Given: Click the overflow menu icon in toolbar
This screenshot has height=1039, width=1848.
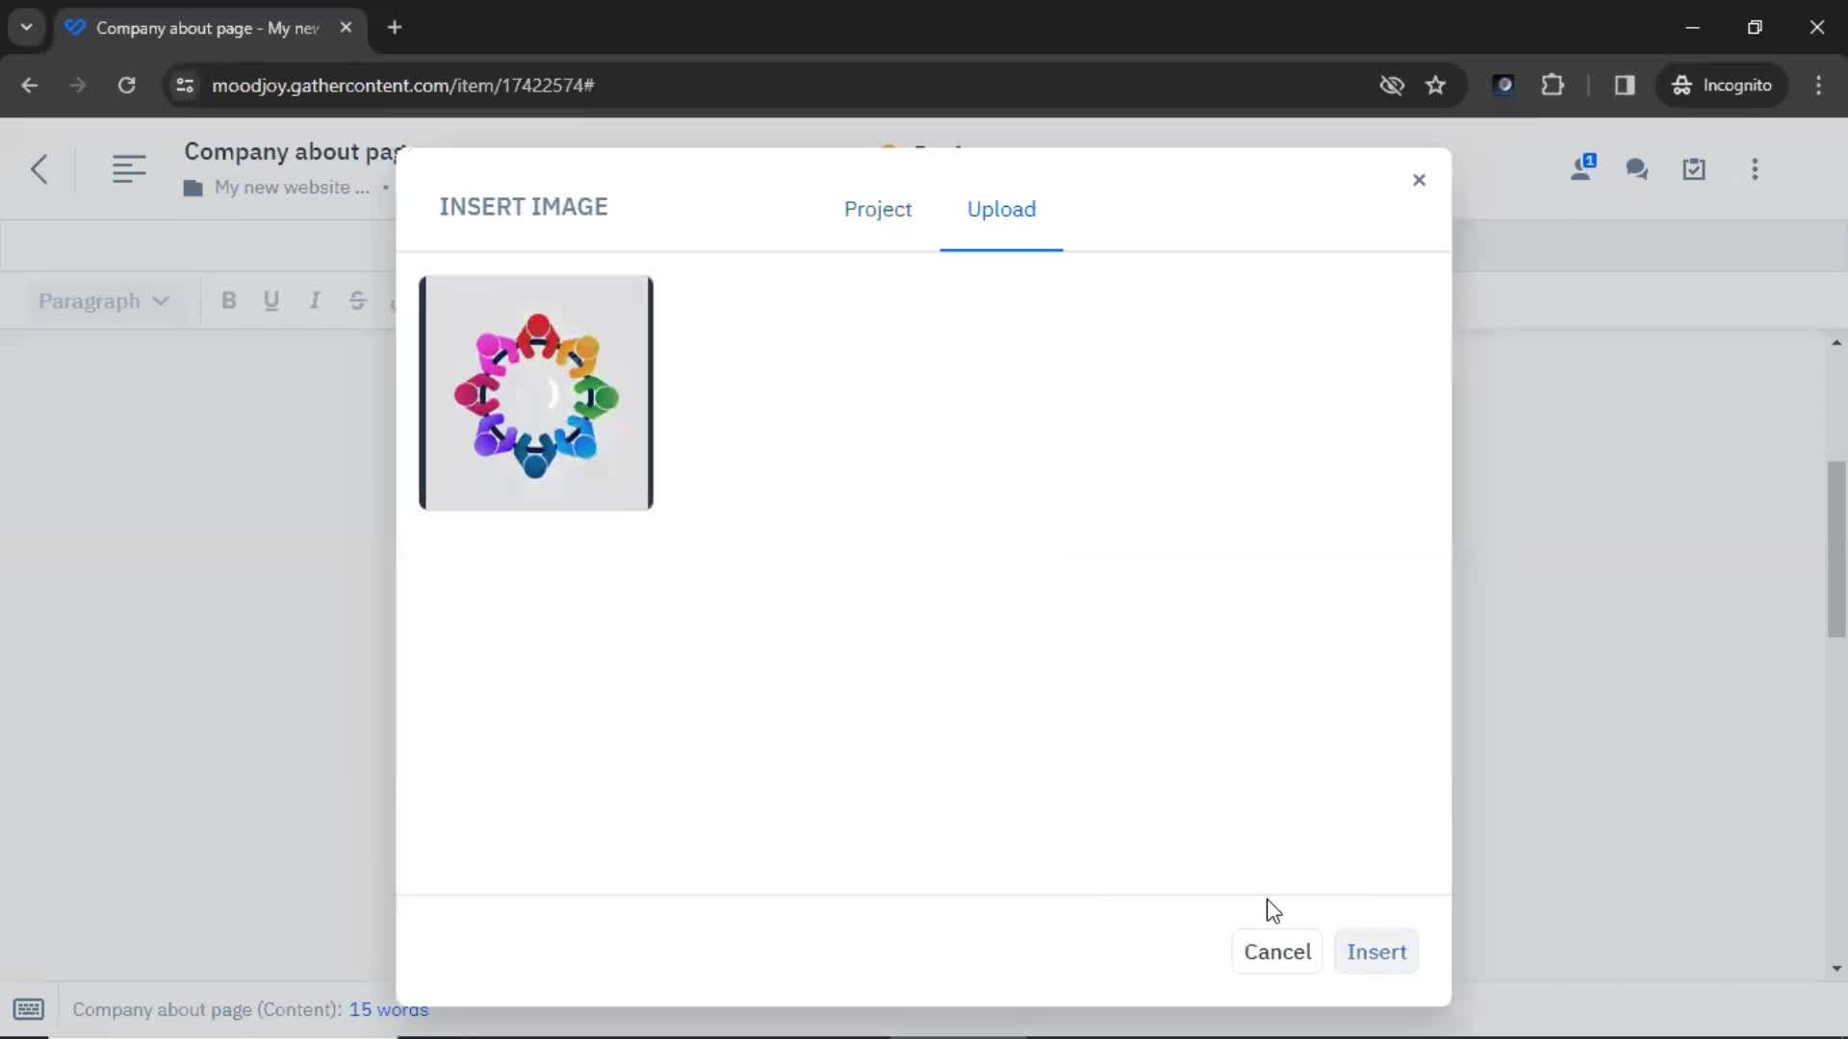Looking at the screenshot, I should [x=1756, y=168].
